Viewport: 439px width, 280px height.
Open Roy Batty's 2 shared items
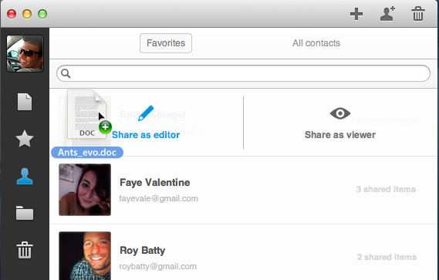tap(387, 257)
